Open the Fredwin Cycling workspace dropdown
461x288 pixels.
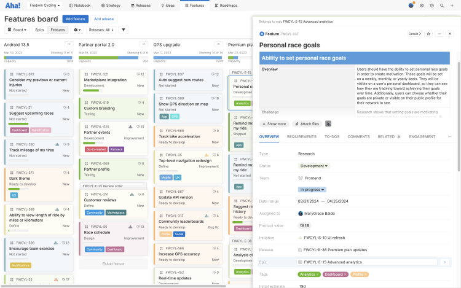[x=45, y=6]
